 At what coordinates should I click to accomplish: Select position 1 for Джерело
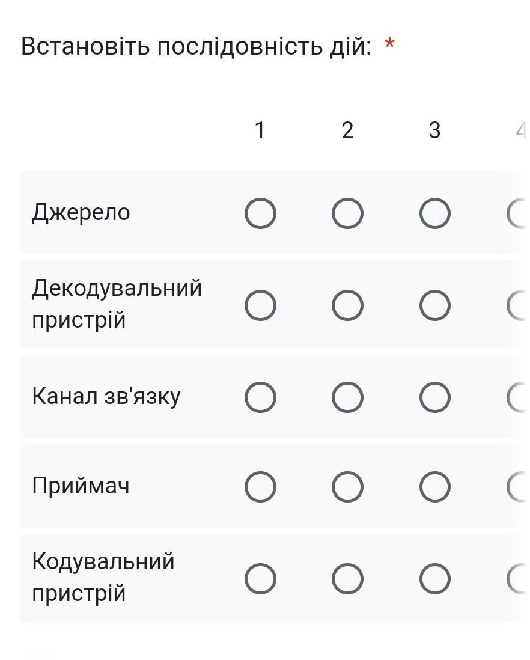[x=260, y=213]
